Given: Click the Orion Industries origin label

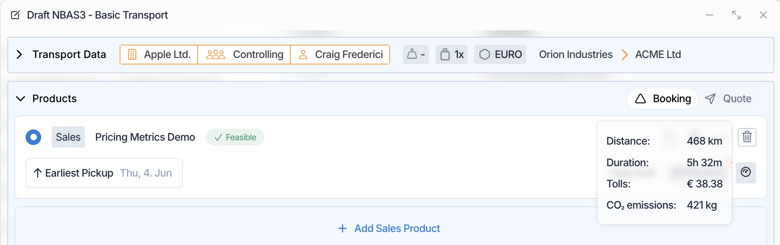Looking at the screenshot, I should [575, 55].
